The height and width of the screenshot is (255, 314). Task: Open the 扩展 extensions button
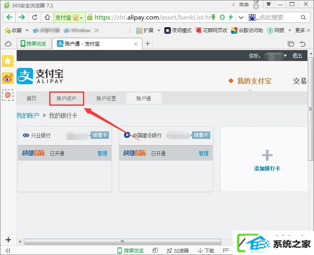tap(144, 31)
